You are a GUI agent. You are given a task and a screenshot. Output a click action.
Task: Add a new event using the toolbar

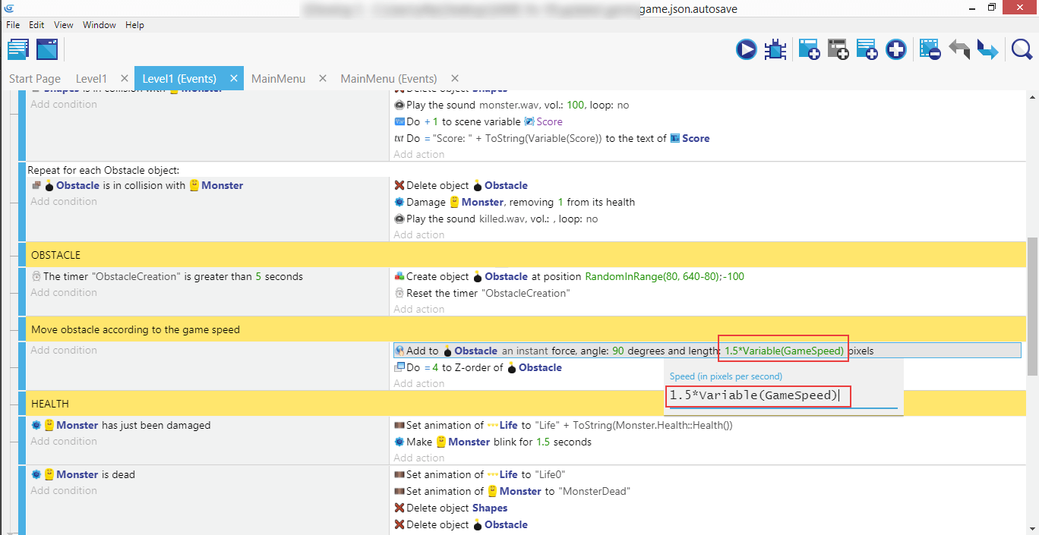coord(808,50)
